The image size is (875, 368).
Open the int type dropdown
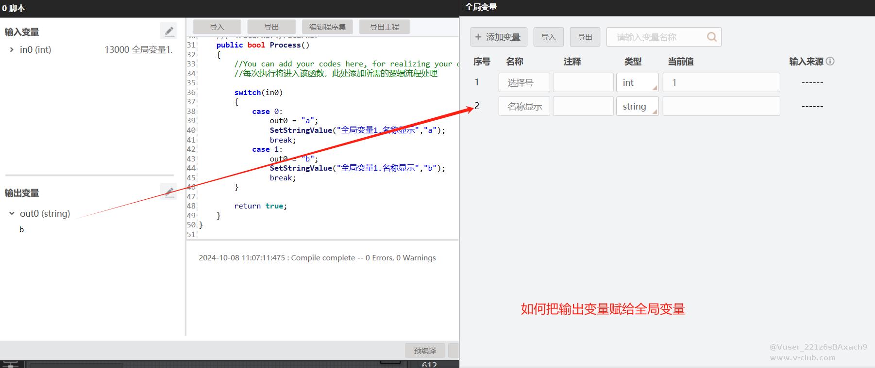point(637,82)
